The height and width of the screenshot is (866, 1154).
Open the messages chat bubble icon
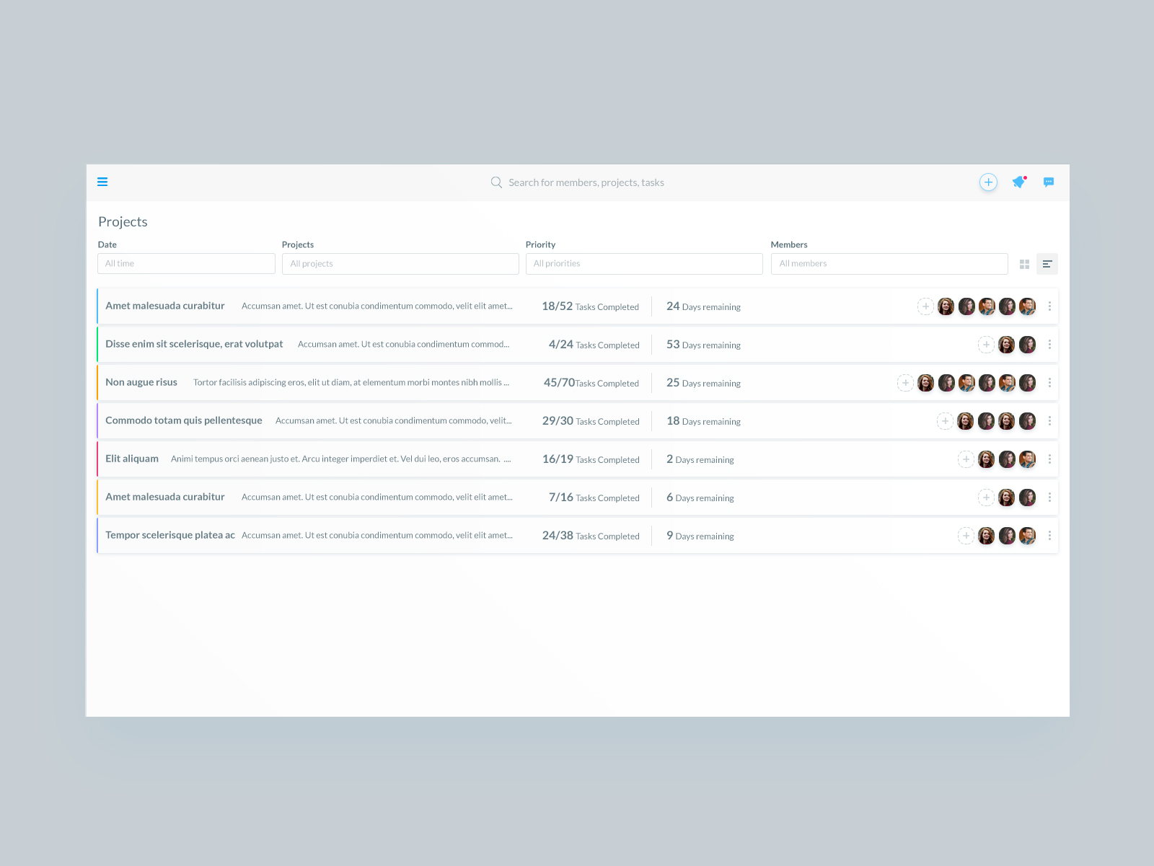tap(1049, 182)
